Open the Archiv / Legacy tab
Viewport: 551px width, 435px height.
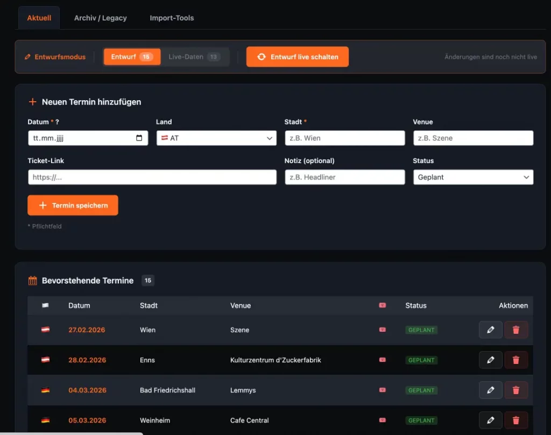pyautogui.click(x=101, y=18)
